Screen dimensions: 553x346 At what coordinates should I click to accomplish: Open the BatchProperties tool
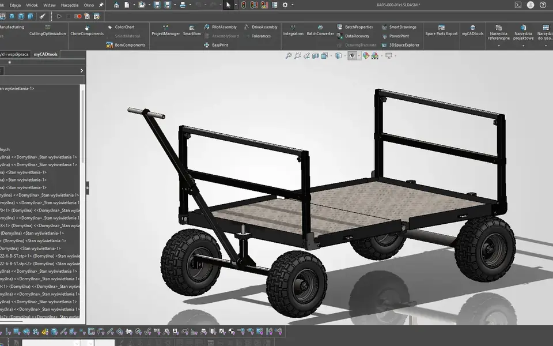pyautogui.click(x=355, y=27)
